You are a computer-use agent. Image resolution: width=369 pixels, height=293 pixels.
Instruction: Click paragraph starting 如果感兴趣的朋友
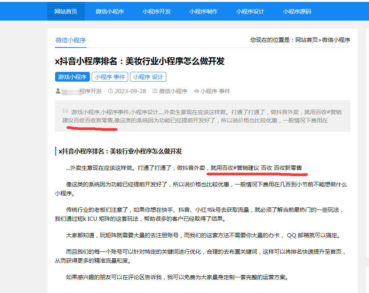177,277
